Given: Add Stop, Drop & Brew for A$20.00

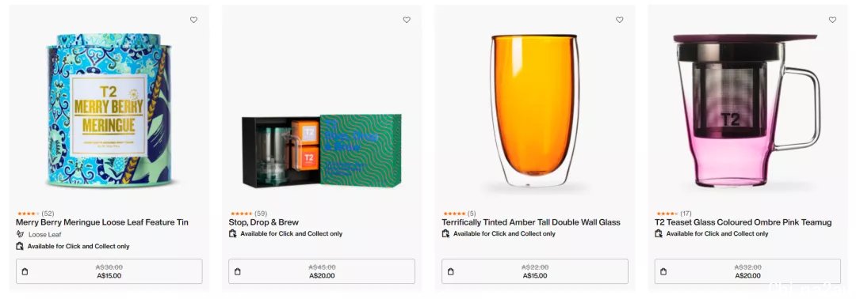Looking at the screenshot, I should pyautogui.click(x=322, y=271).
